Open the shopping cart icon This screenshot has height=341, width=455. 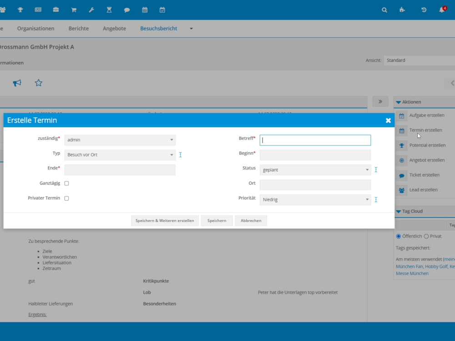(x=73, y=10)
